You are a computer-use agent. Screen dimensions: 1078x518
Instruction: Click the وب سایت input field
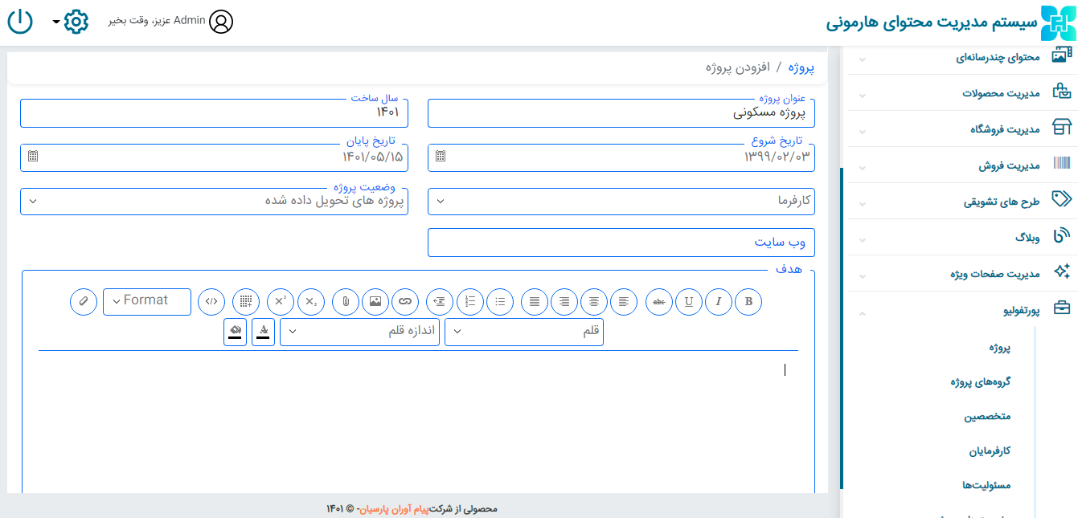coord(621,243)
